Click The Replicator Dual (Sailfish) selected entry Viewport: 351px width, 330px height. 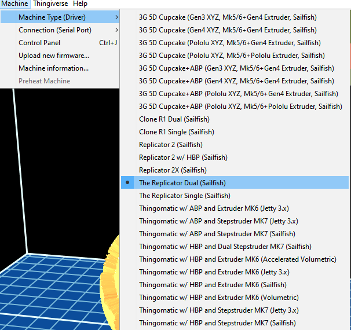click(235, 182)
